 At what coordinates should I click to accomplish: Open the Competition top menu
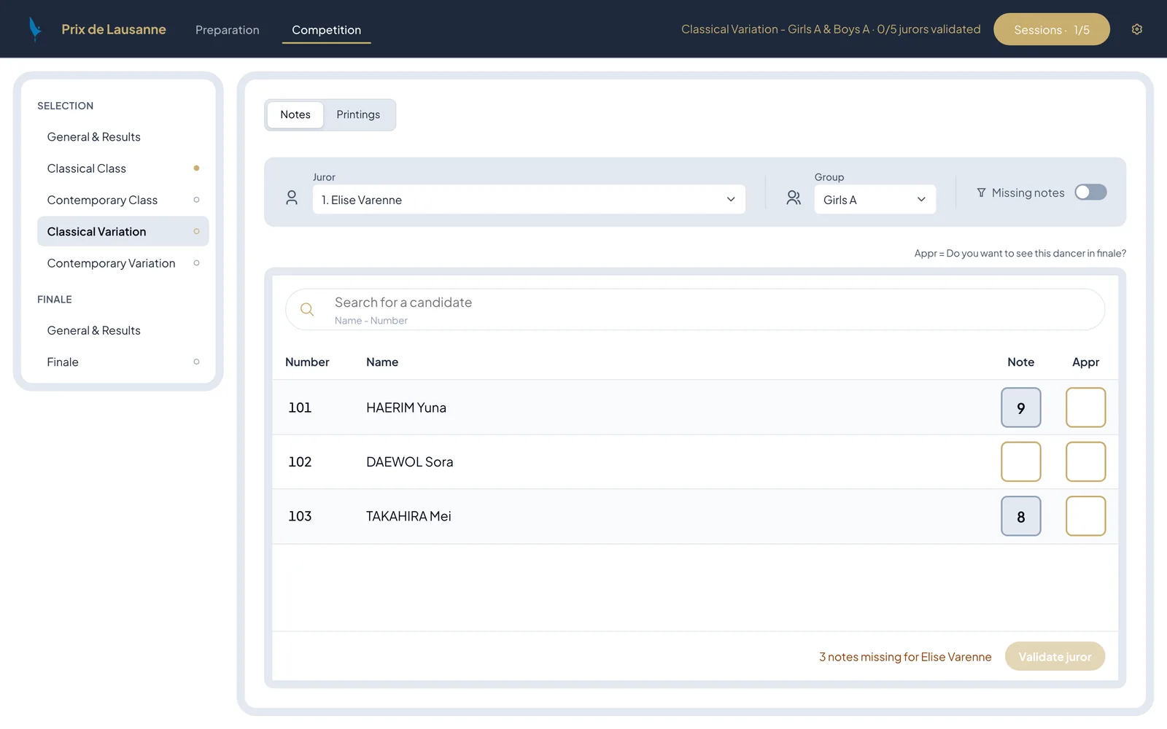tap(326, 30)
